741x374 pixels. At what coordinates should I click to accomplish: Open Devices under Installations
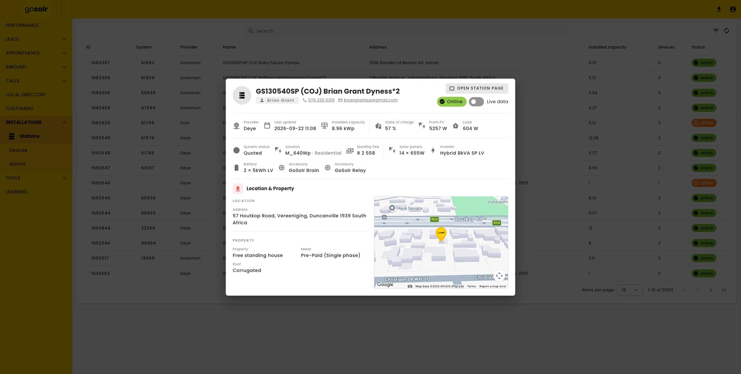(x=18, y=150)
